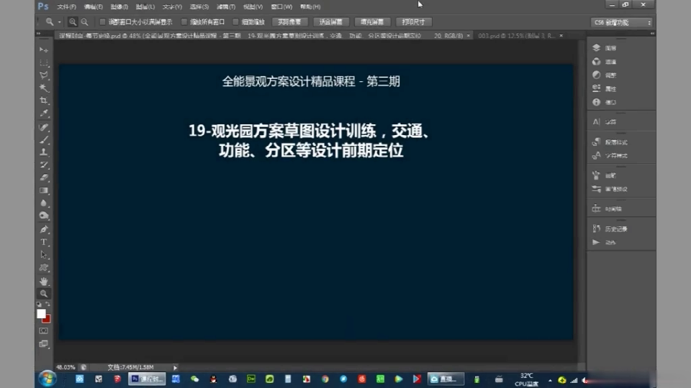Enable 调整窗口大小以满屏显示 checkbox
Screen dimensions: 691x388
pyautogui.click(x=103, y=22)
